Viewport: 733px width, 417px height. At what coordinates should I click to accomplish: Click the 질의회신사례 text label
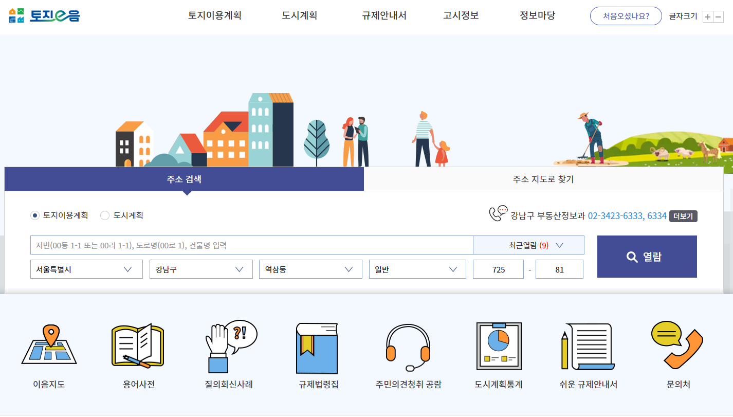coord(228,385)
